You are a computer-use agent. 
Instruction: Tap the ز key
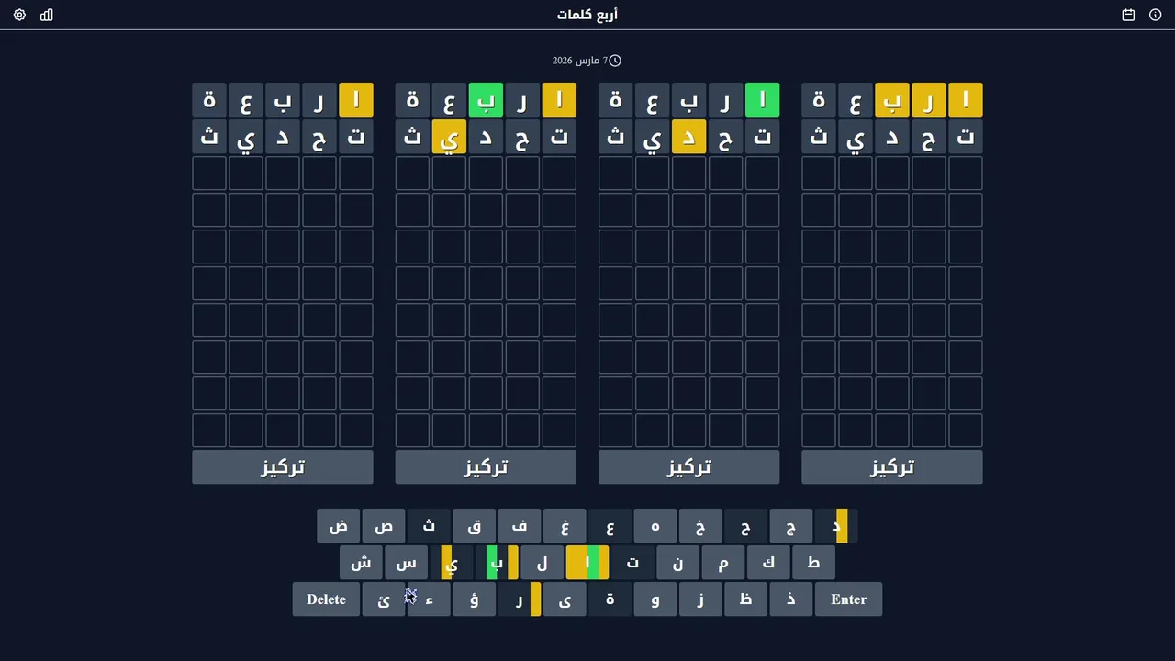[700, 599]
